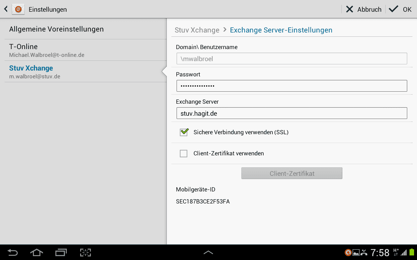Confirm settings with the OK button
Image resolution: width=417 pixels, height=260 pixels.
[x=400, y=9]
